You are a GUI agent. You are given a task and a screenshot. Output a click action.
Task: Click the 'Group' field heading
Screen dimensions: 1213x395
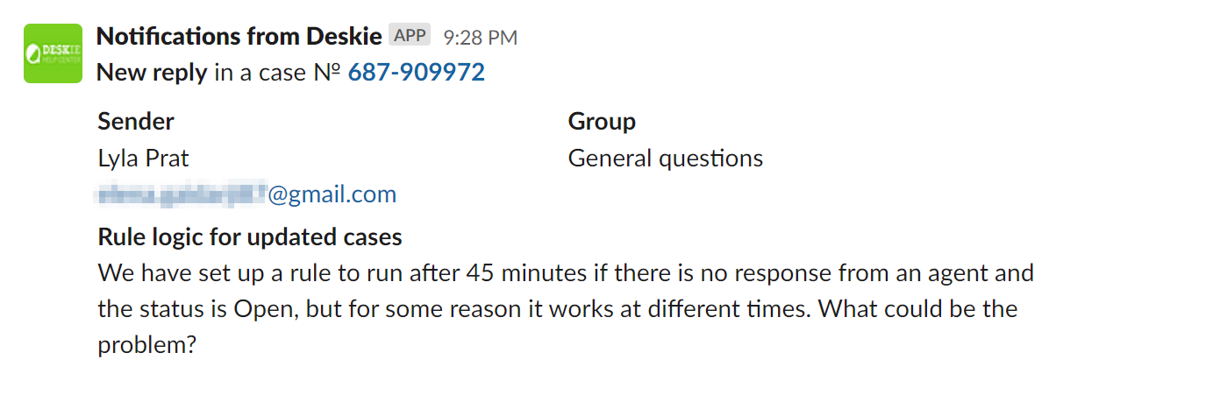click(x=602, y=121)
